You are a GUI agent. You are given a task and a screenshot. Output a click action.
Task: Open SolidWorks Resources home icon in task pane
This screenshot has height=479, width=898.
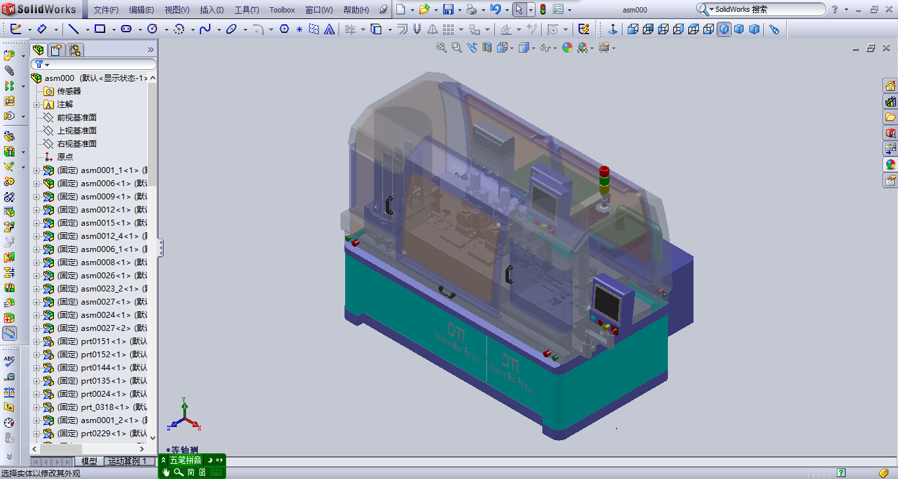[x=890, y=86]
